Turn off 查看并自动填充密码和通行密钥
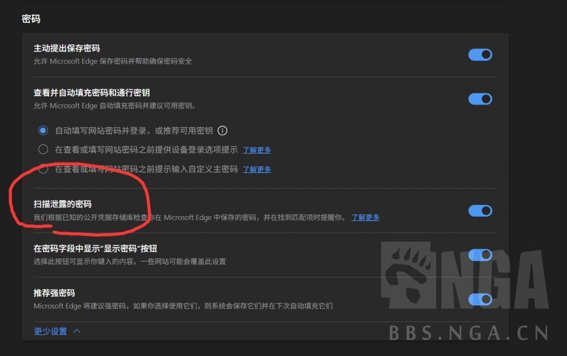The width and height of the screenshot is (567, 356). (x=480, y=99)
